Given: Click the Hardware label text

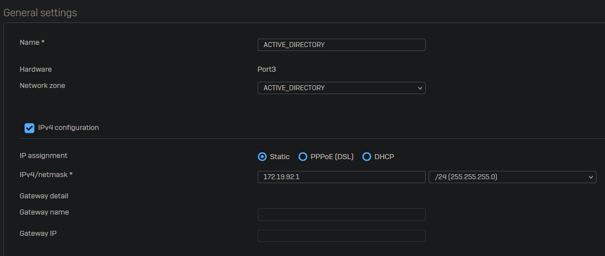Looking at the screenshot, I should [x=36, y=69].
